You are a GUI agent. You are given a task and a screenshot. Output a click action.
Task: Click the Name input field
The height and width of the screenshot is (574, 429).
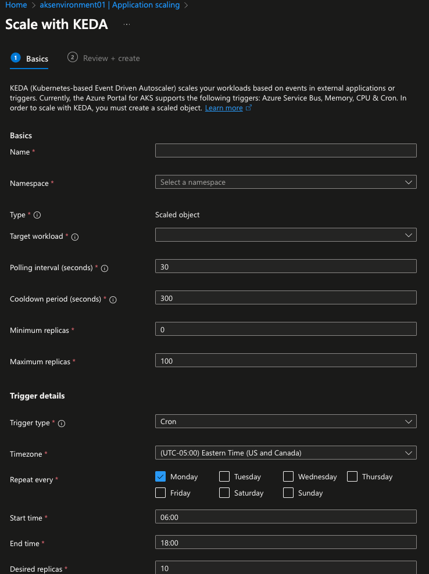[x=285, y=151]
